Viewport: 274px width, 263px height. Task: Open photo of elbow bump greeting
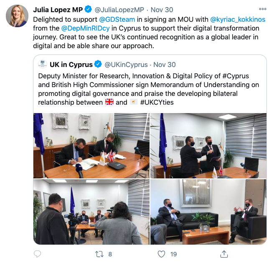pos(208,146)
